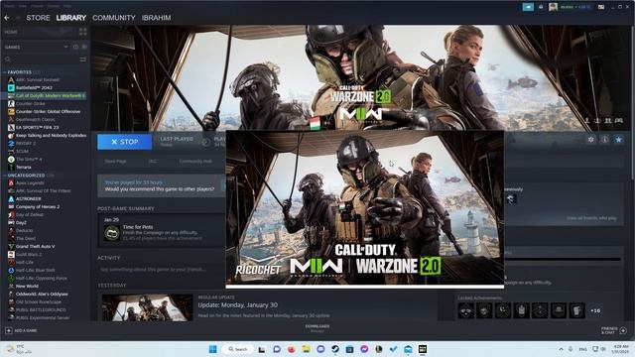Select Battlefield 2042 in library
The image size is (635, 357).
(x=34, y=87)
